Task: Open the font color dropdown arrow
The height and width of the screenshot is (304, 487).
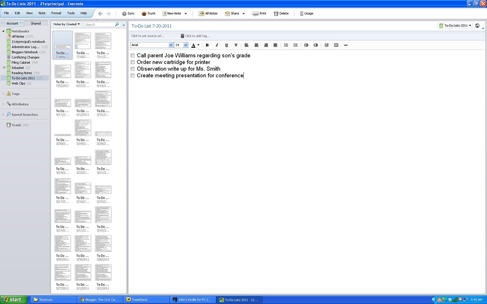Action: (x=198, y=45)
